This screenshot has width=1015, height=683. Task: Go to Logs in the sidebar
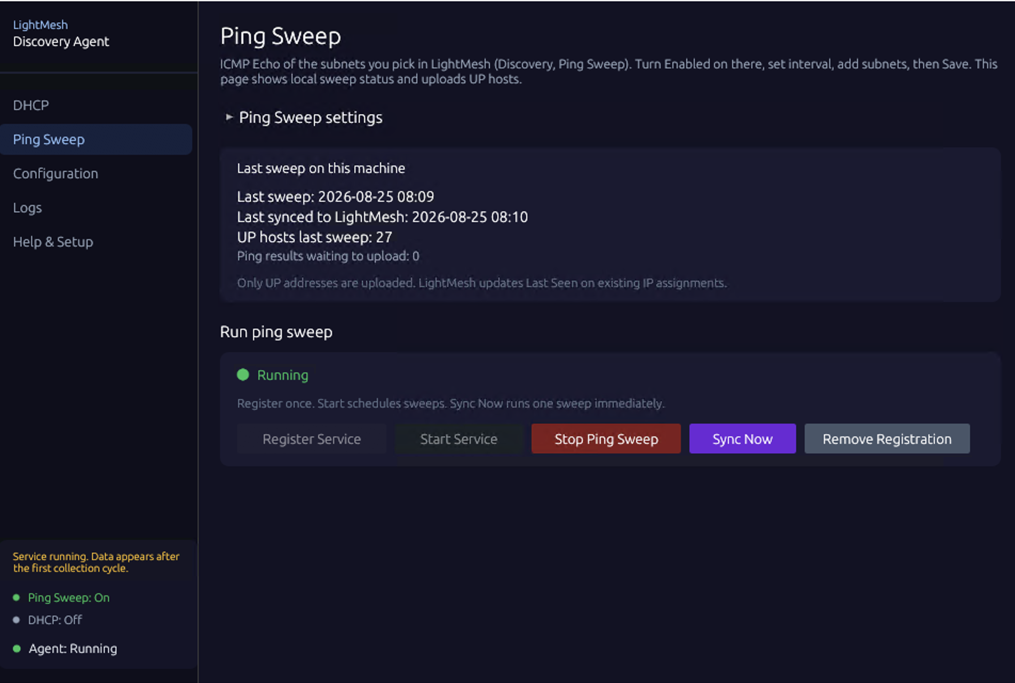(27, 208)
